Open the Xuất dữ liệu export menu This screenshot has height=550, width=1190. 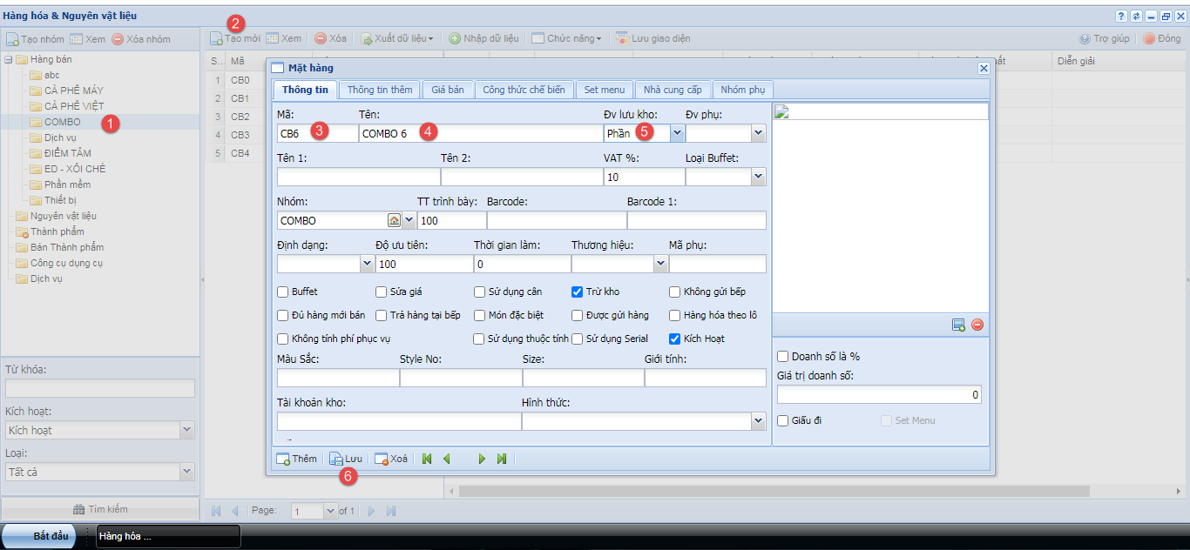tap(396, 38)
